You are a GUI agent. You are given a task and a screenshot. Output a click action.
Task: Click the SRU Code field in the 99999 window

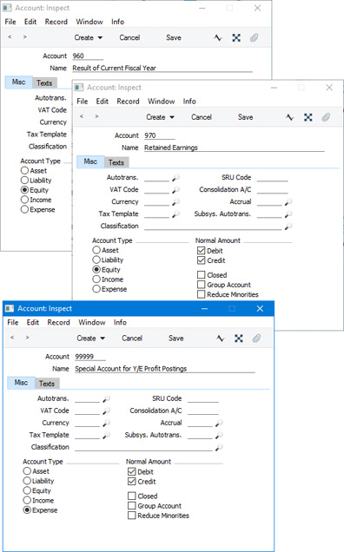point(203,399)
